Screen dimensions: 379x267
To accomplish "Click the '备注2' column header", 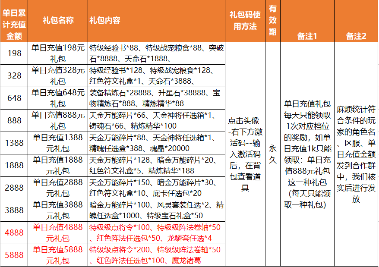I will tap(356, 21).
